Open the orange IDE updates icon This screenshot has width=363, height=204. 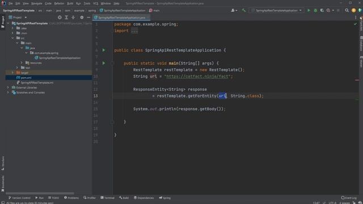click(353, 10)
